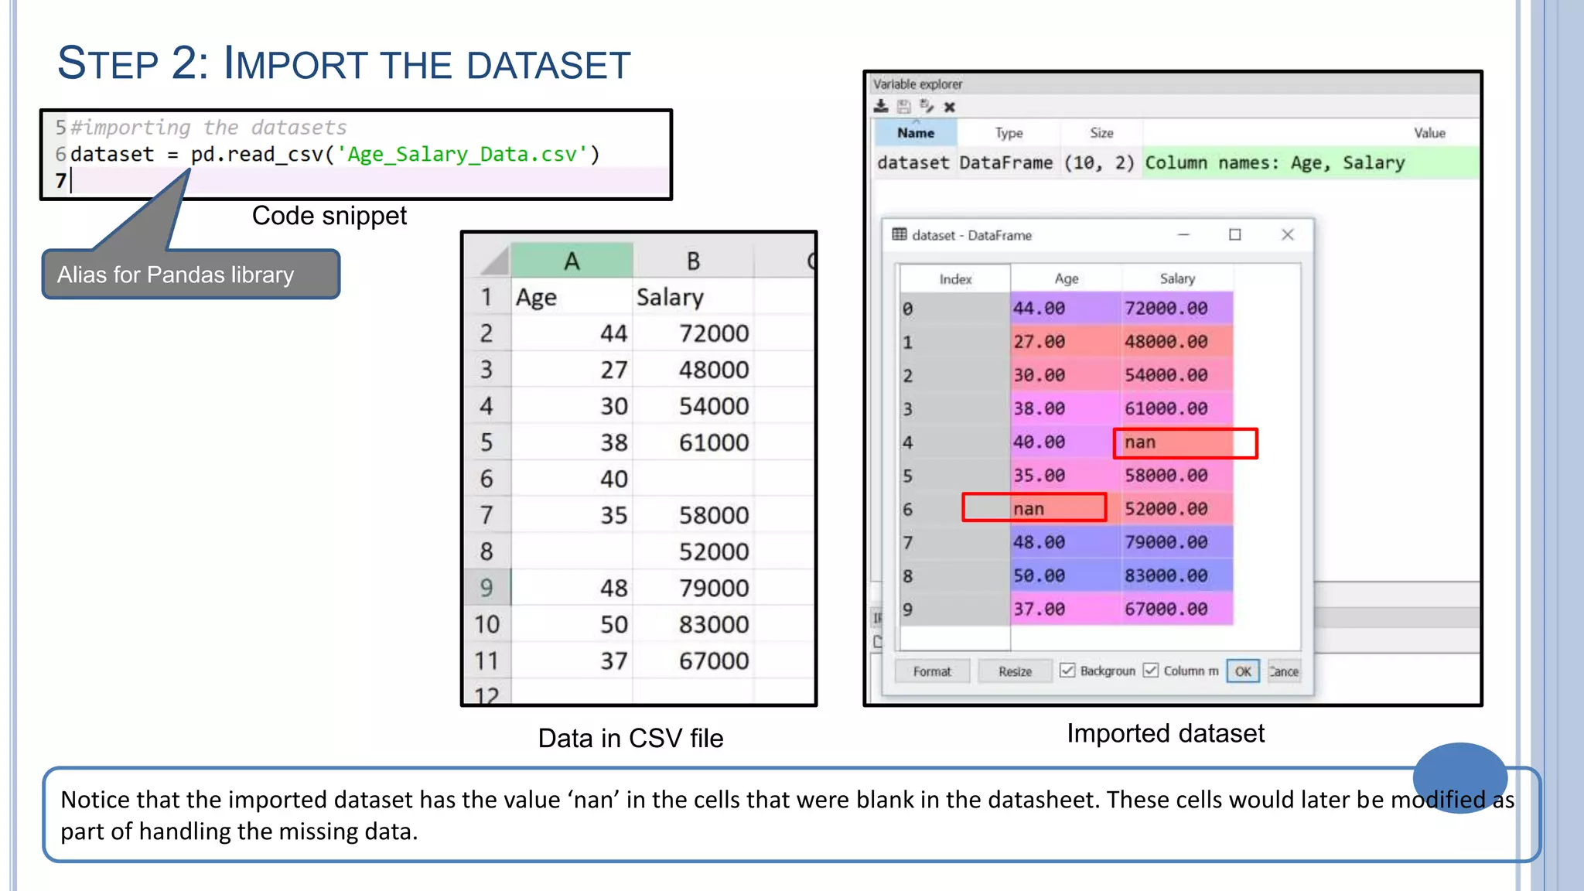Click the Salary header in DataFrame viewer

tap(1177, 278)
